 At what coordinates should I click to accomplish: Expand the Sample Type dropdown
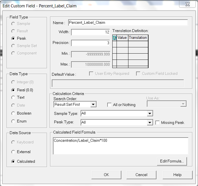tap(150, 114)
